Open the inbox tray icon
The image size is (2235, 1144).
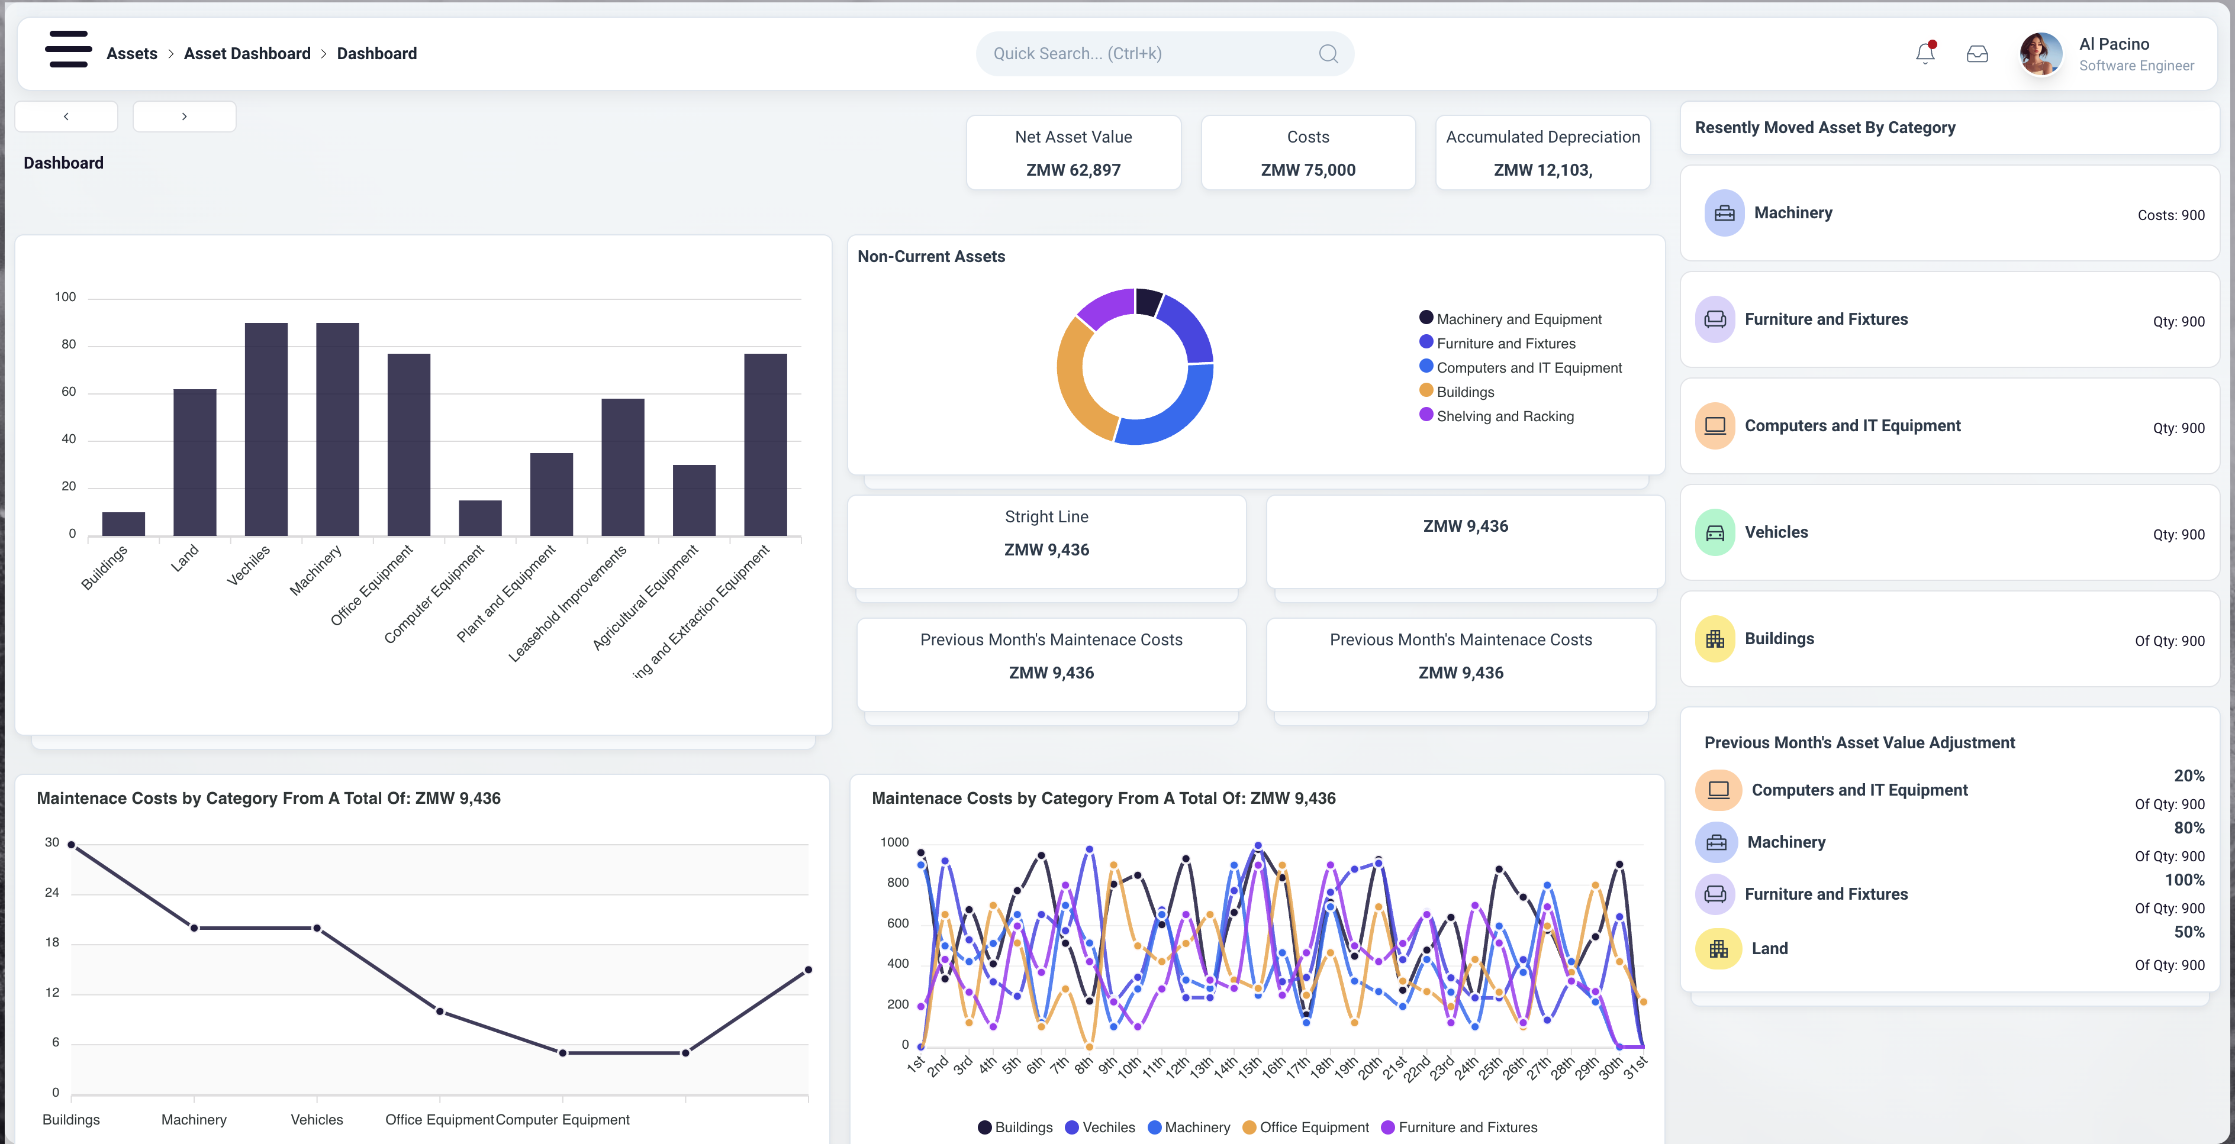(1976, 54)
